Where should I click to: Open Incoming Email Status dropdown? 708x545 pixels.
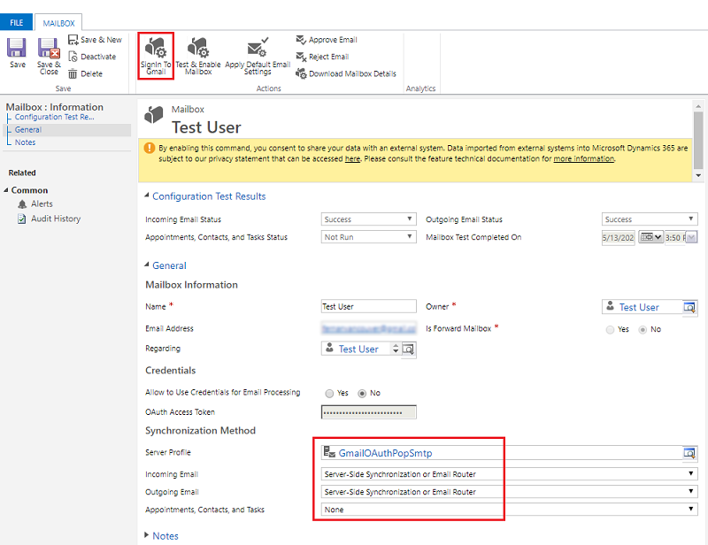(x=368, y=219)
